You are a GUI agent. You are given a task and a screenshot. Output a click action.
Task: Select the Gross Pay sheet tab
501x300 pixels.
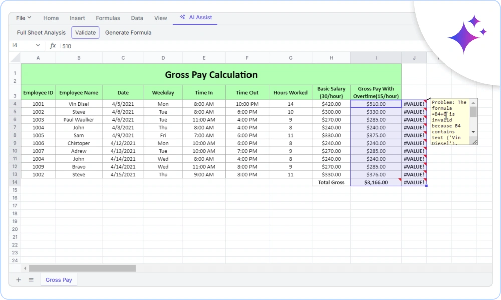click(58, 279)
